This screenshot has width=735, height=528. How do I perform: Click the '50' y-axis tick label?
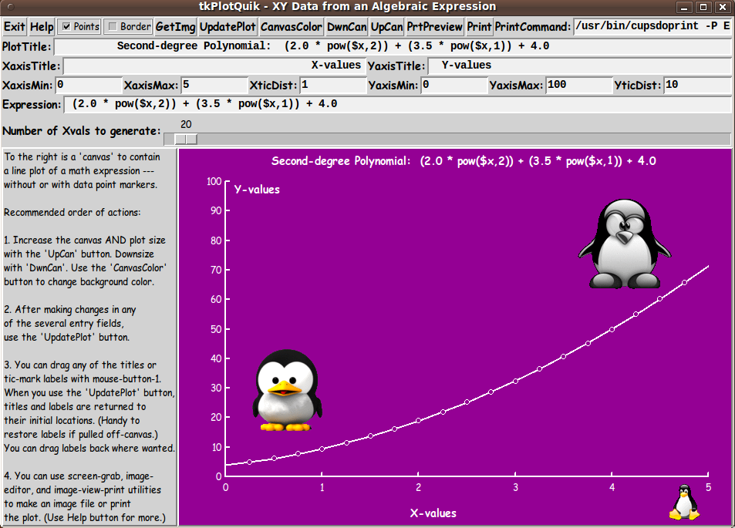click(x=216, y=329)
